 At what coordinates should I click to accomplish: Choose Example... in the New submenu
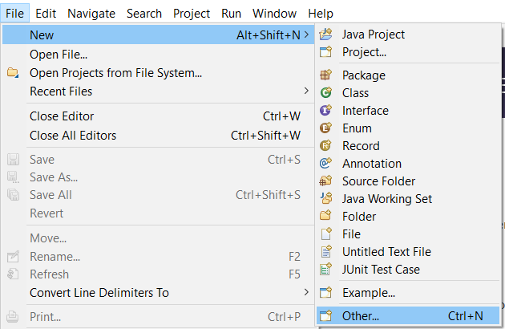click(369, 293)
